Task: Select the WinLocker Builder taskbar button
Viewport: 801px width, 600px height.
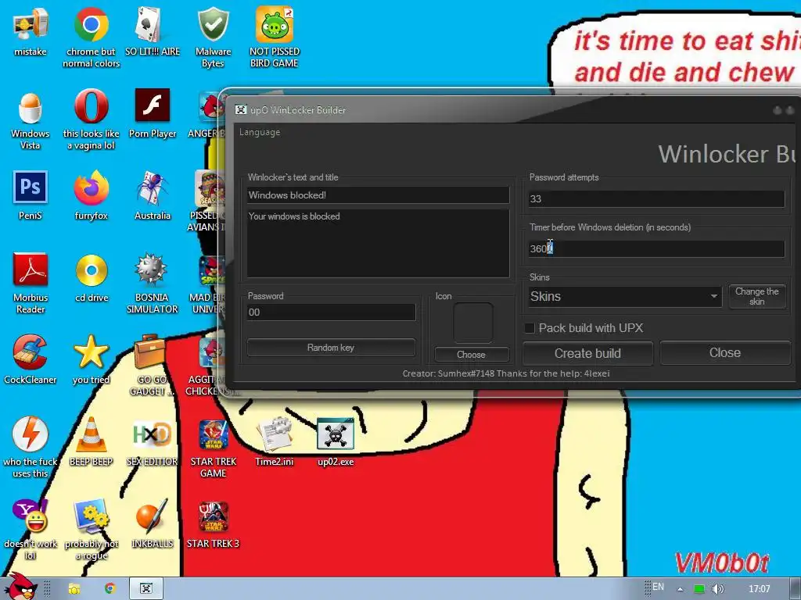Action: coord(145,589)
